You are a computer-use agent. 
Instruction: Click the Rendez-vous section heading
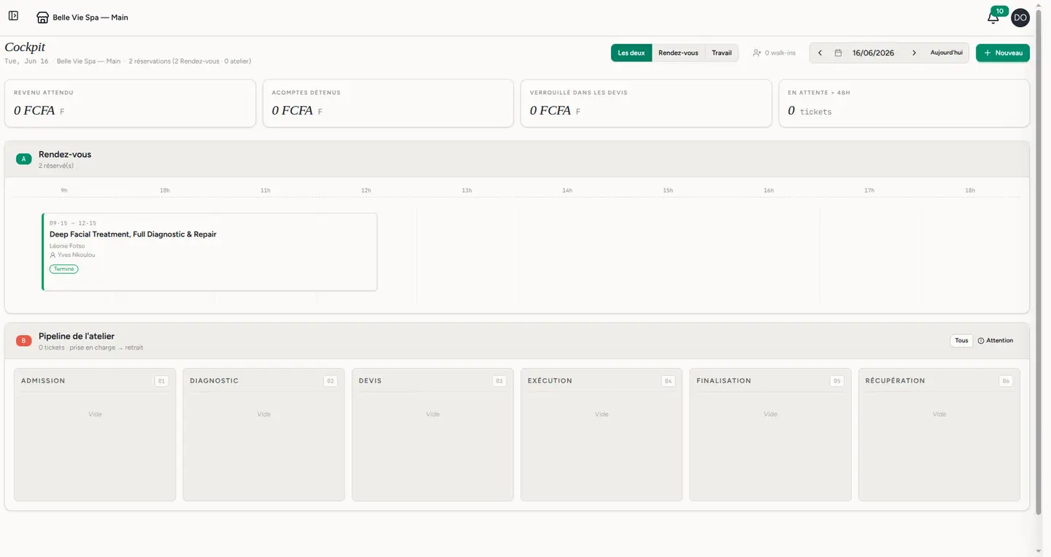pos(65,155)
